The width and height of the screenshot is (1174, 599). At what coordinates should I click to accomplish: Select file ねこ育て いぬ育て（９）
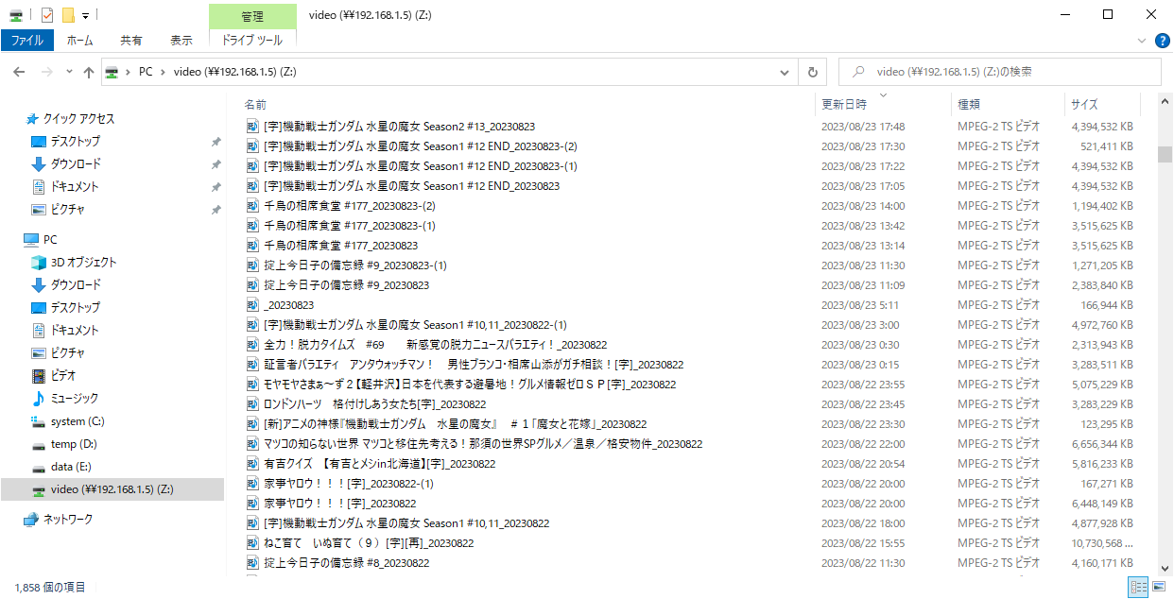click(369, 543)
